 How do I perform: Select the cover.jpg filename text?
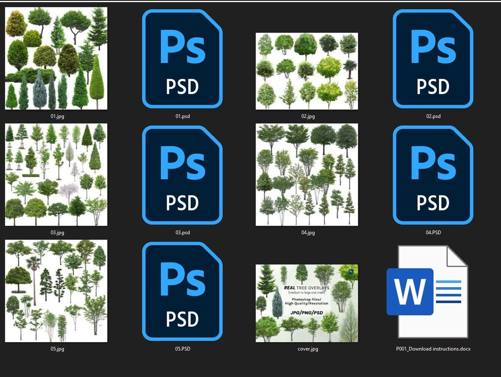307,349
